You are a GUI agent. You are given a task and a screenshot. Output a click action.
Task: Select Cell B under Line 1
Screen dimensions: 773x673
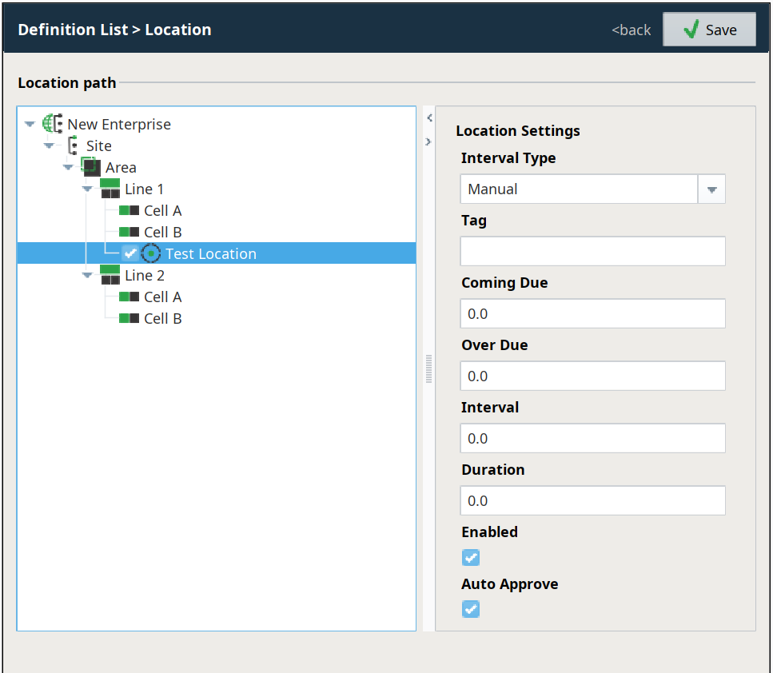[x=162, y=233]
